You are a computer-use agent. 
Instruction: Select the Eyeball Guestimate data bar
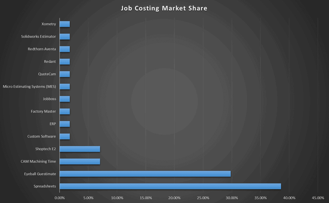click(x=145, y=174)
